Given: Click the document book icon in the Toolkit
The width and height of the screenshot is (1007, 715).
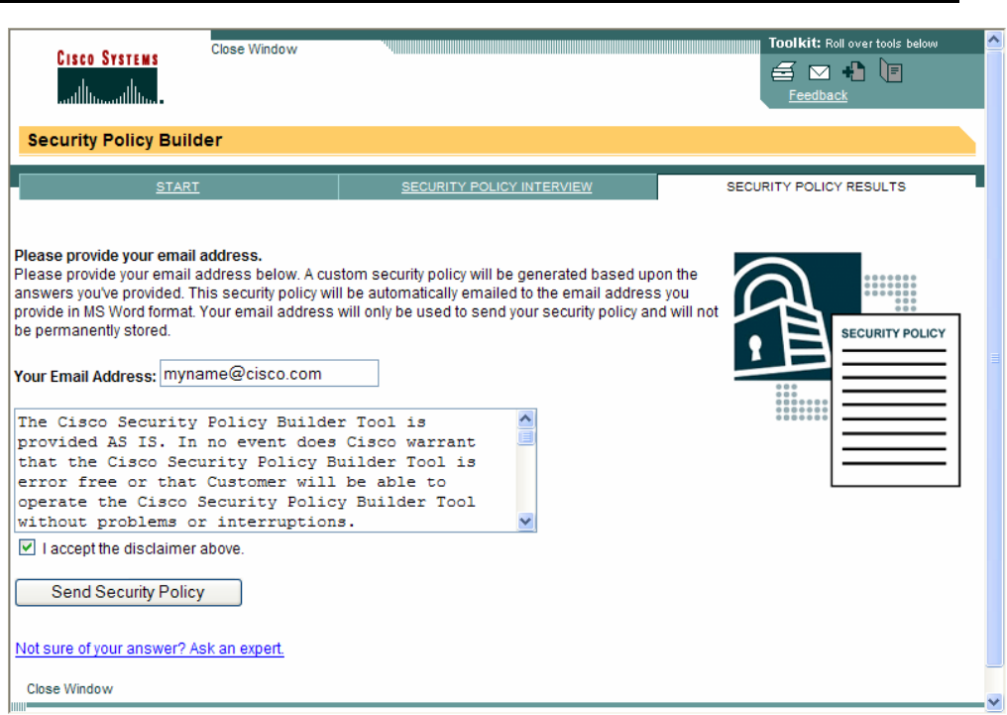Looking at the screenshot, I should tap(891, 70).
